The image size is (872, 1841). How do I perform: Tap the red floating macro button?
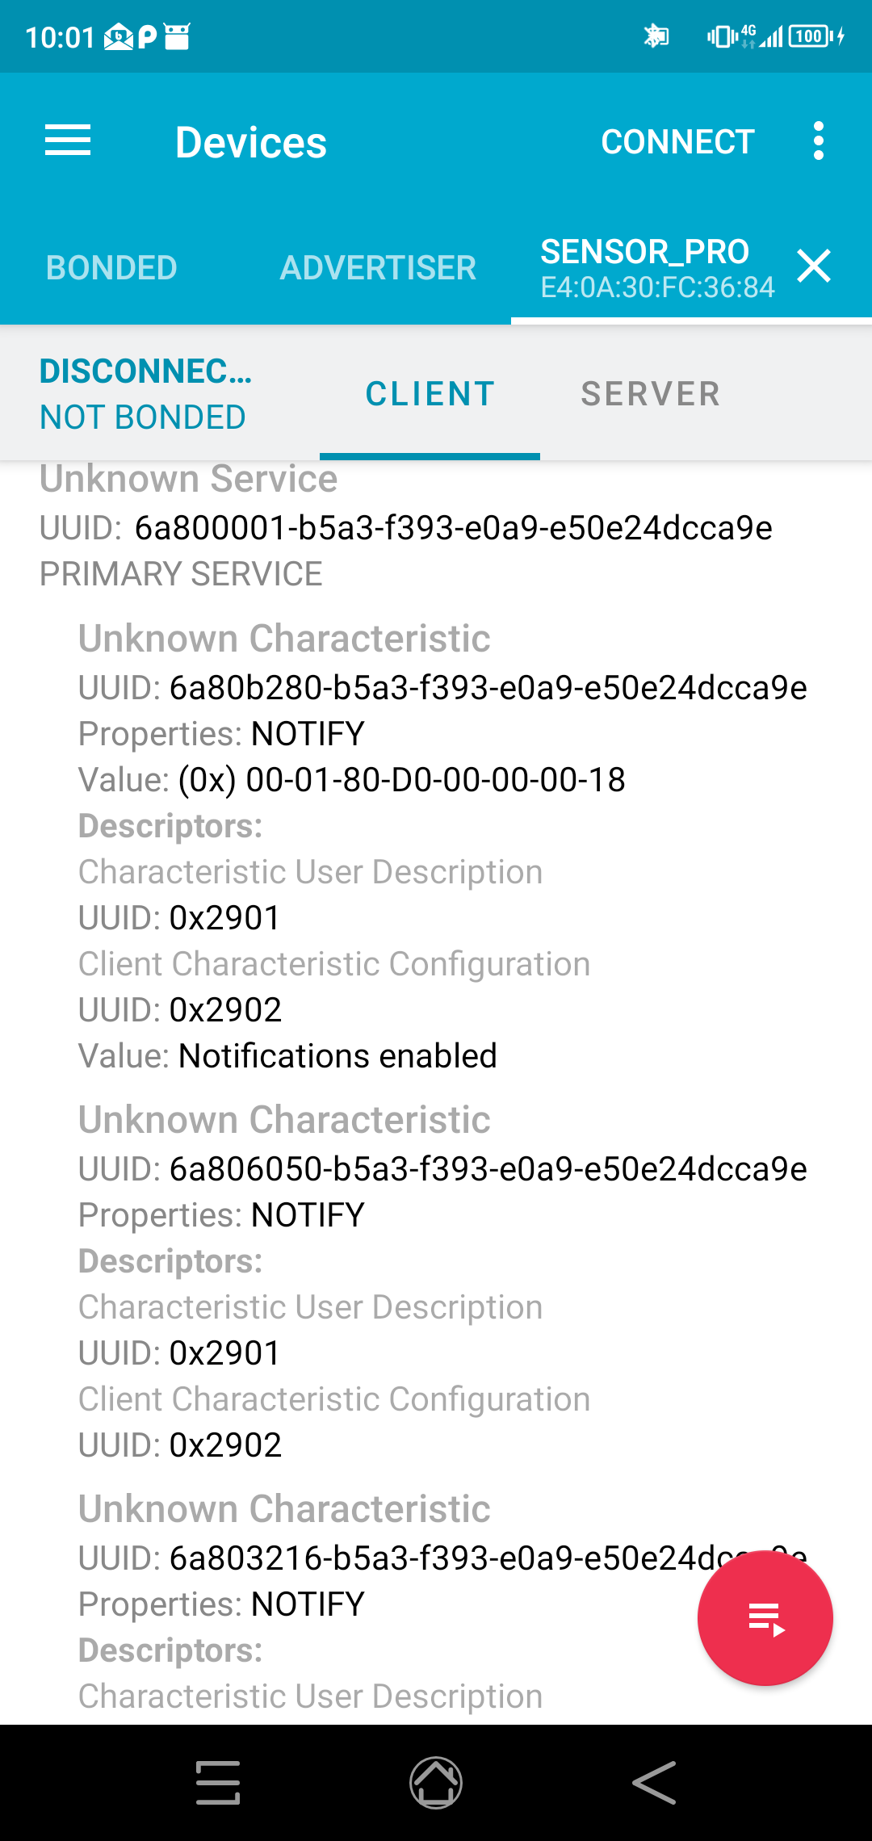[x=765, y=1618]
